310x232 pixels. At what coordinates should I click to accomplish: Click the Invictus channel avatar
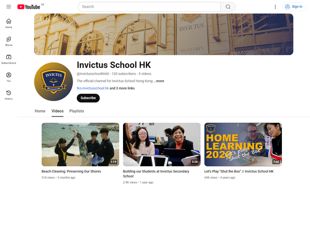[x=53, y=82]
